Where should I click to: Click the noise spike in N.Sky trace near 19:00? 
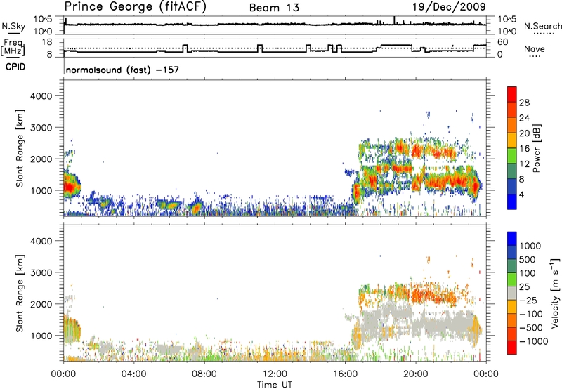(394, 20)
